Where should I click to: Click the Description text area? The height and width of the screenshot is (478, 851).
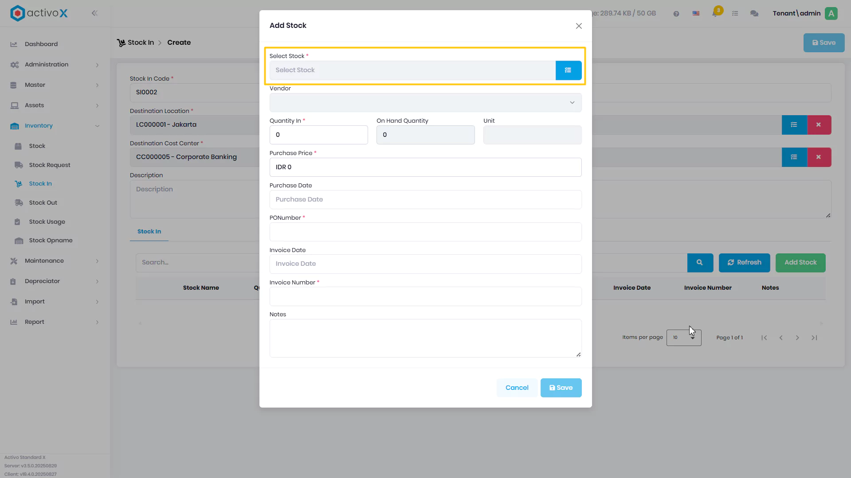[x=194, y=199]
